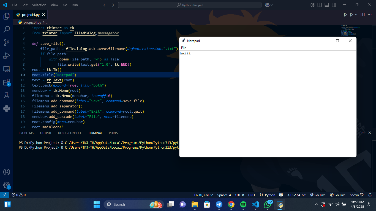Screen dimensions: 376x211
Task: Open Source Control view in activity bar
Action: pos(7,42)
